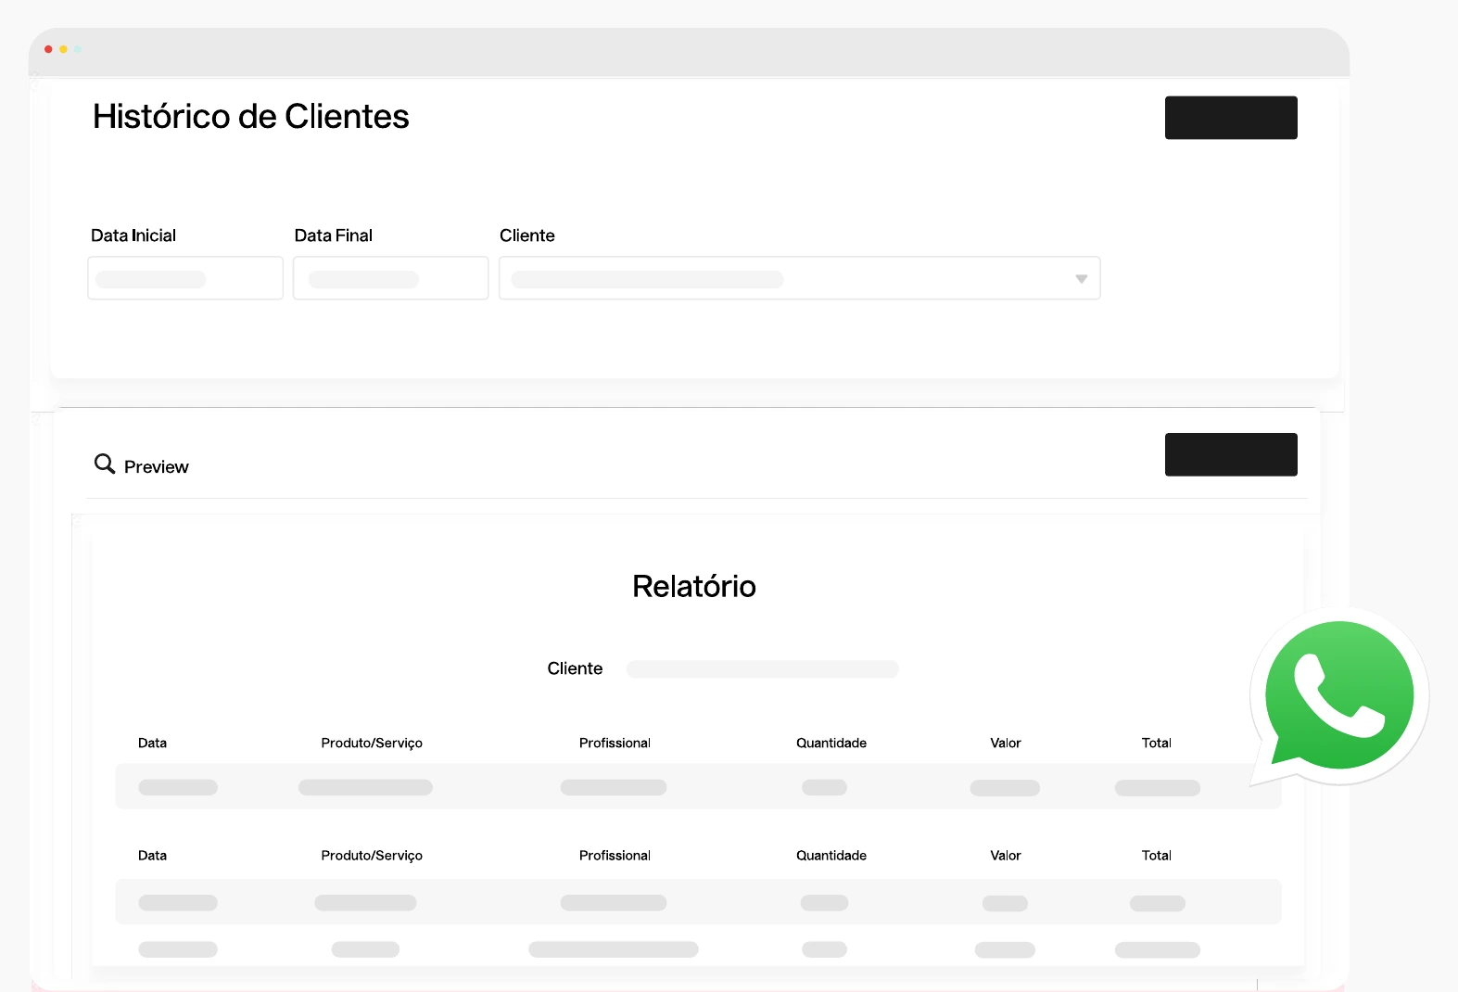1458x992 pixels.
Task: Click the black button beside Histórico de Clientes
Action: click(x=1231, y=118)
